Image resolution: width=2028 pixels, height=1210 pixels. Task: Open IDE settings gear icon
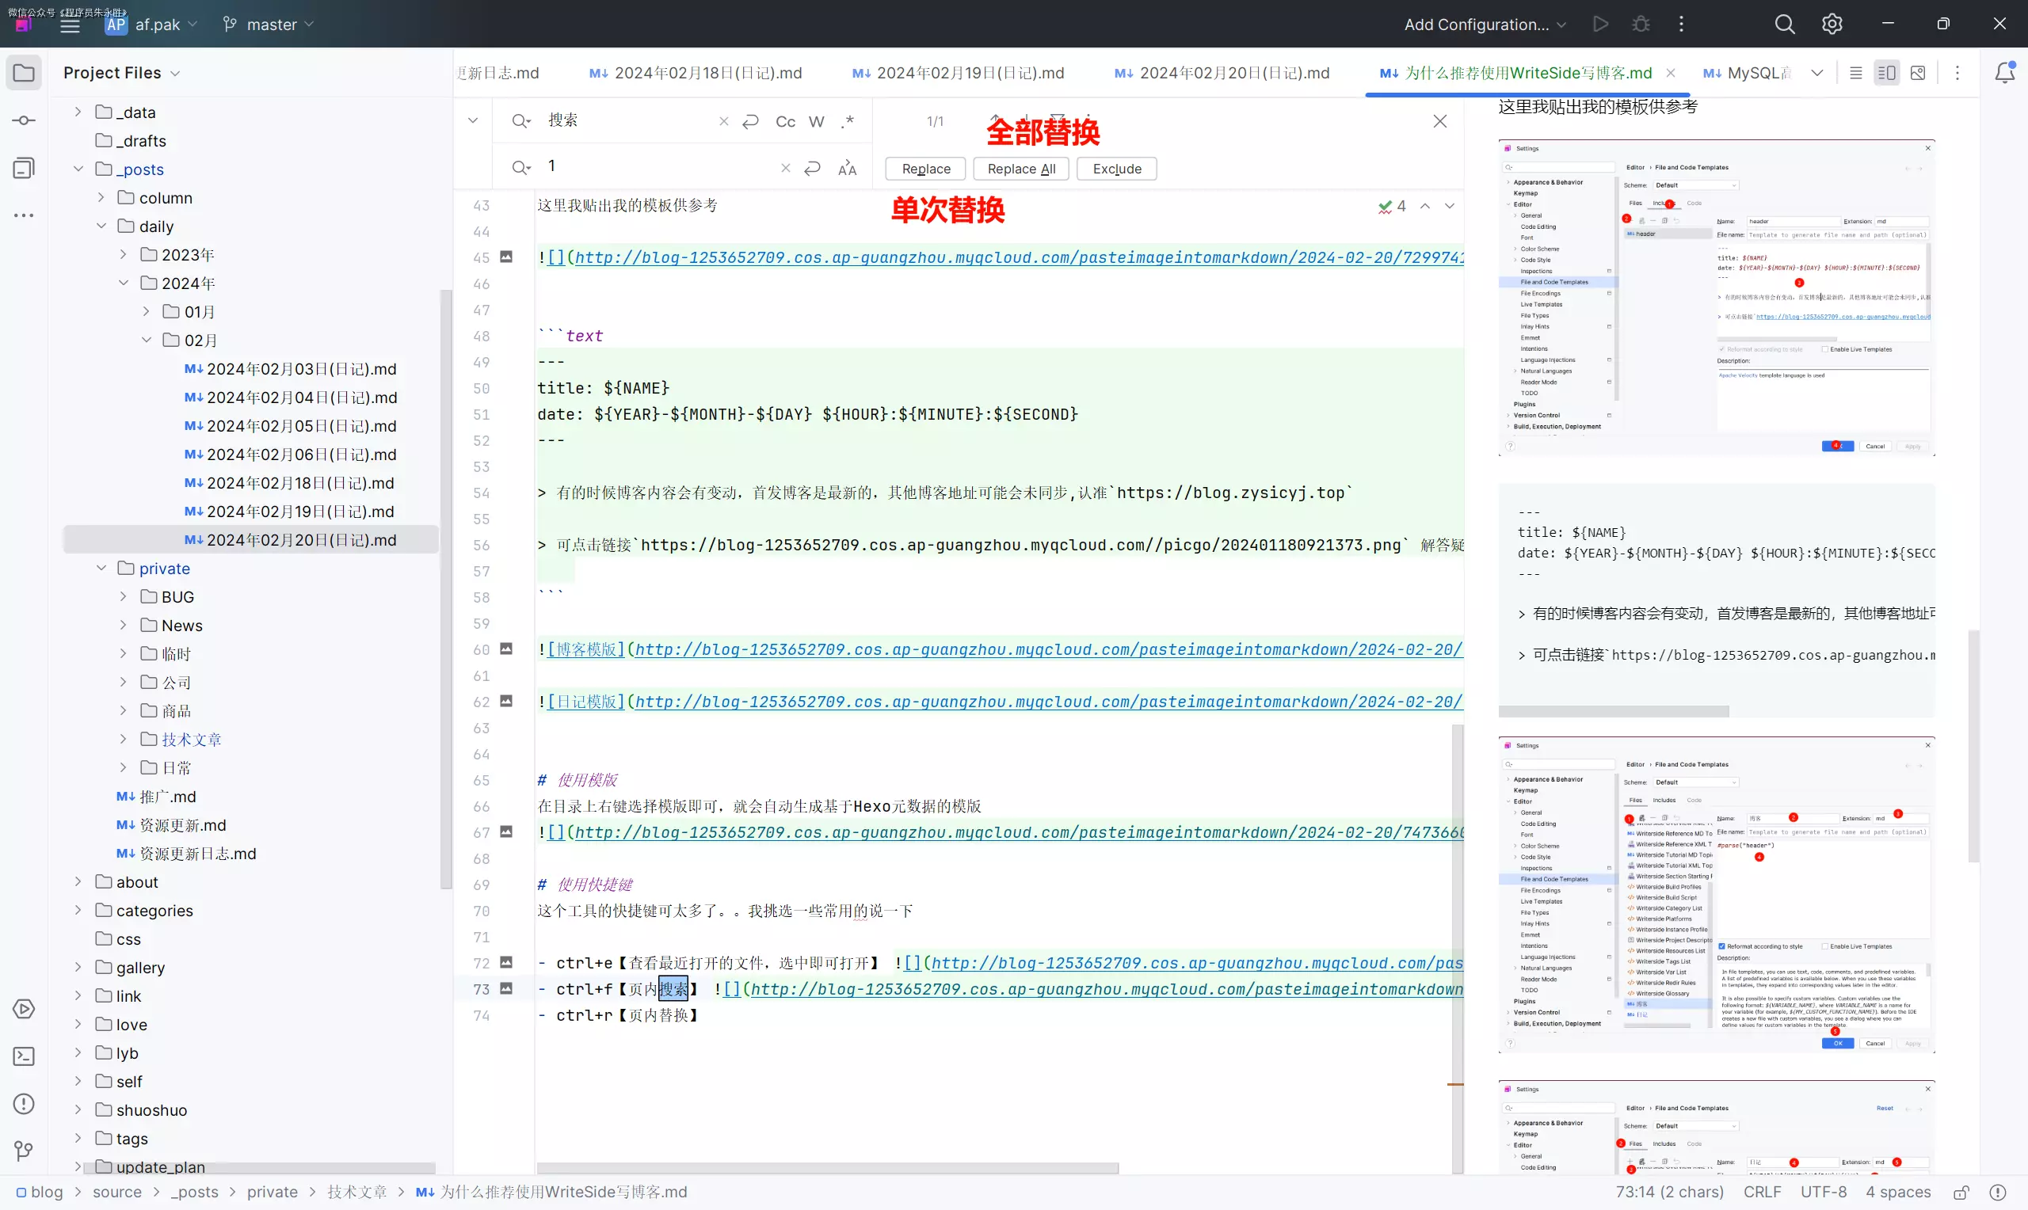pyautogui.click(x=1832, y=25)
